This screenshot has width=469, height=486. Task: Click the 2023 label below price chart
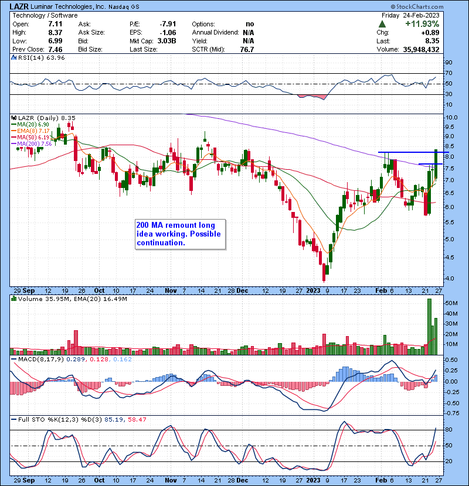point(313,290)
